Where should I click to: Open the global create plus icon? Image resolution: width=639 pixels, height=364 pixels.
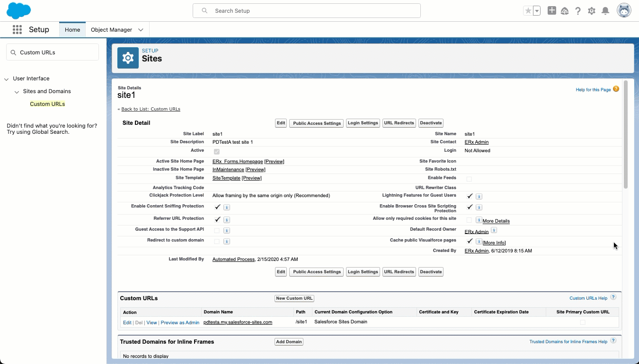coord(551,10)
